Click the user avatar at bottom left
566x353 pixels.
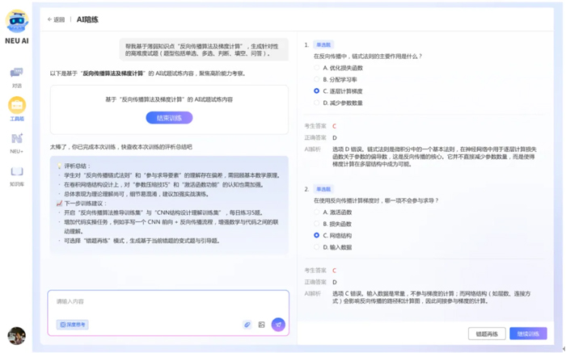click(16, 335)
